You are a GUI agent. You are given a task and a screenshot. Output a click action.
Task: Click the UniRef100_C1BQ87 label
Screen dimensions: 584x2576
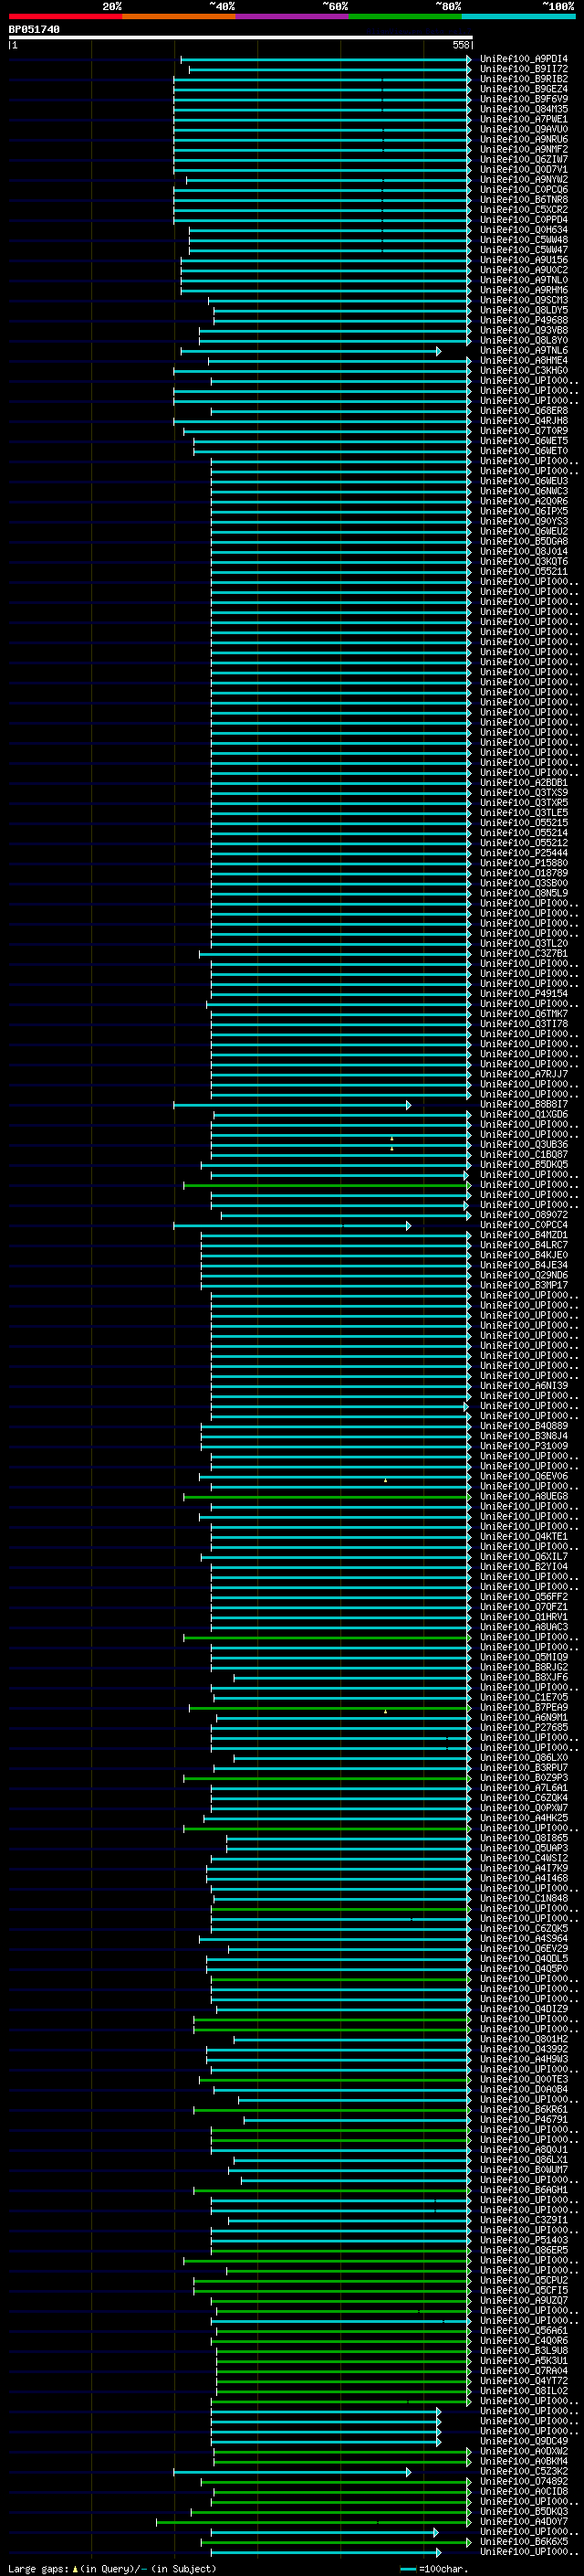click(523, 1154)
